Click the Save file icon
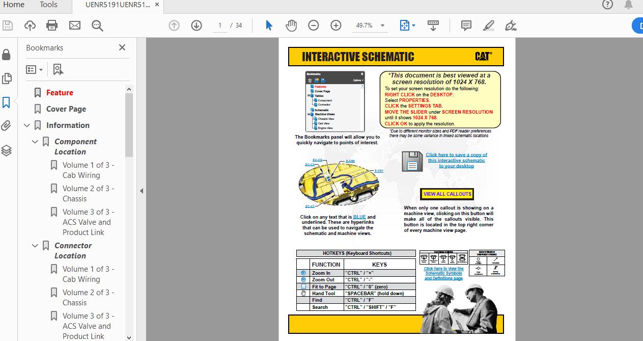This screenshot has width=643, height=341. click(x=8, y=25)
